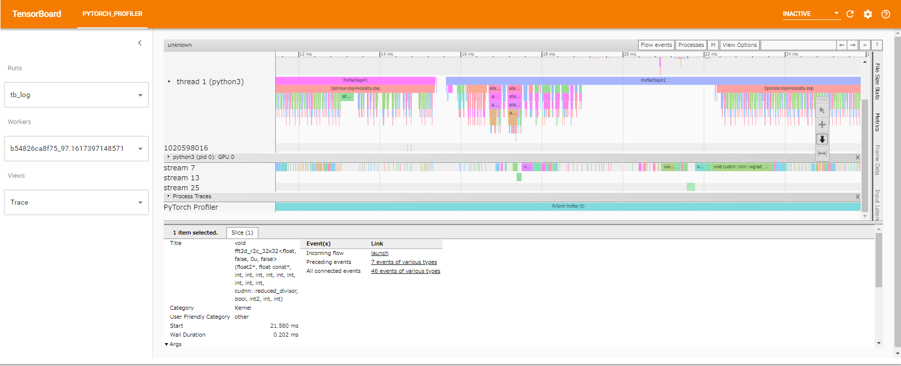
Task: Follow the launch incoming flow link
Action: (379, 253)
